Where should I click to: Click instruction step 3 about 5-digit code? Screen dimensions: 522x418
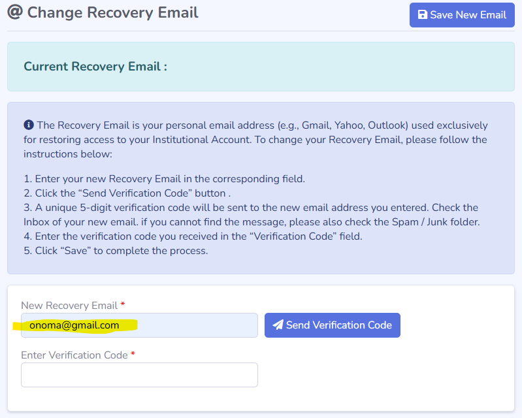click(x=252, y=214)
